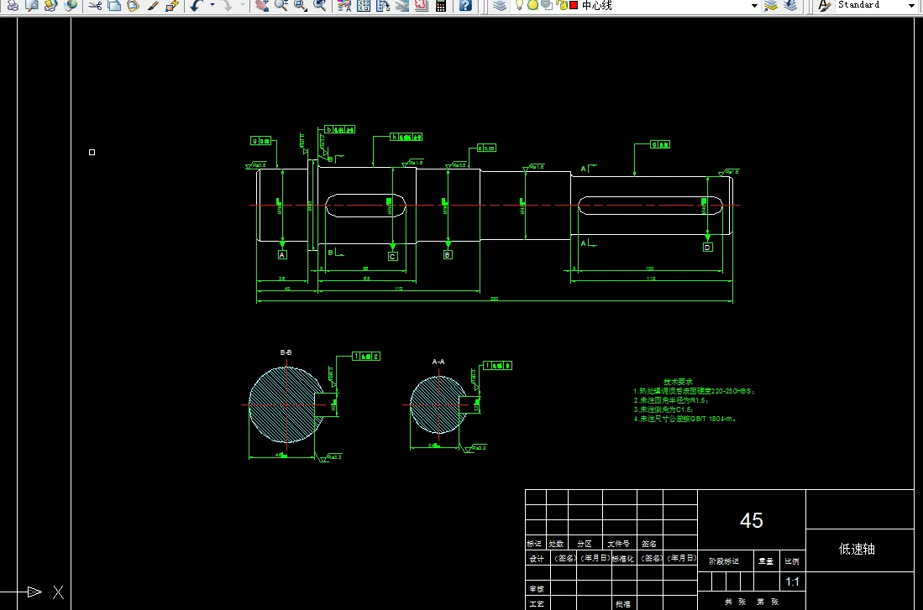The image size is (923, 610).
Task: Toggle viewport freeze for current layer
Action: coord(546,5)
